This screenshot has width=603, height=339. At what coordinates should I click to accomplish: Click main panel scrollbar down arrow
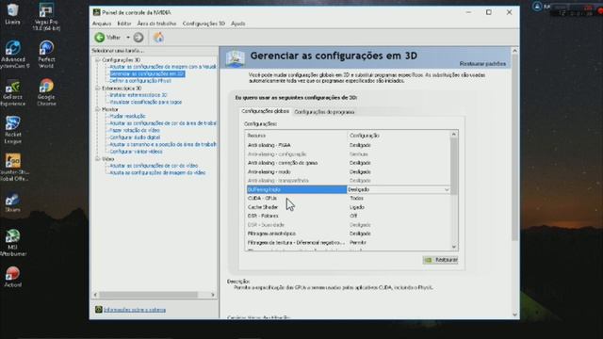point(514,315)
